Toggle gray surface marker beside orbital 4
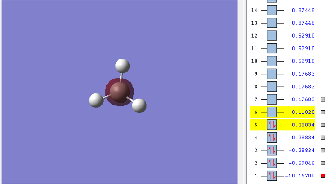 pyautogui.click(x=323, y=138)
